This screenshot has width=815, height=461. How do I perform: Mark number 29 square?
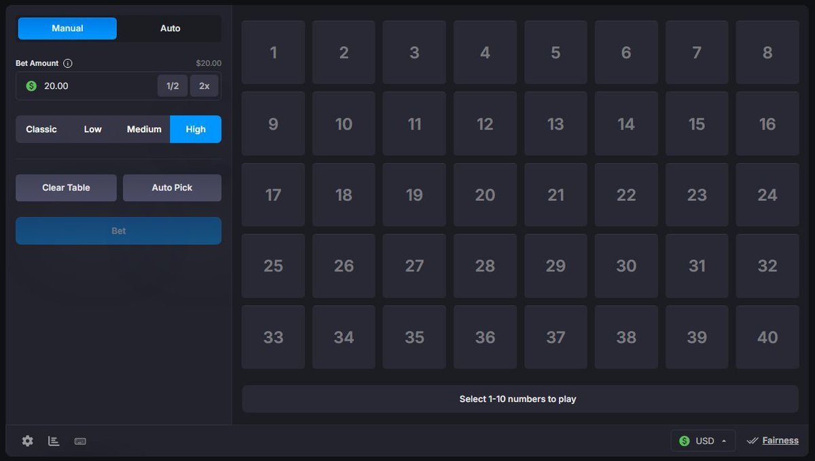(x=556, y=265)
